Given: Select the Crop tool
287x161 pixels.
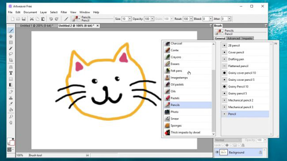Looking at the screenshot, I should click(x=11, y=60).
